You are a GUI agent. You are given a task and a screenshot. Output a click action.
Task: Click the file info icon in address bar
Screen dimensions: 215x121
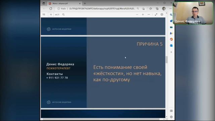(59, 9)
